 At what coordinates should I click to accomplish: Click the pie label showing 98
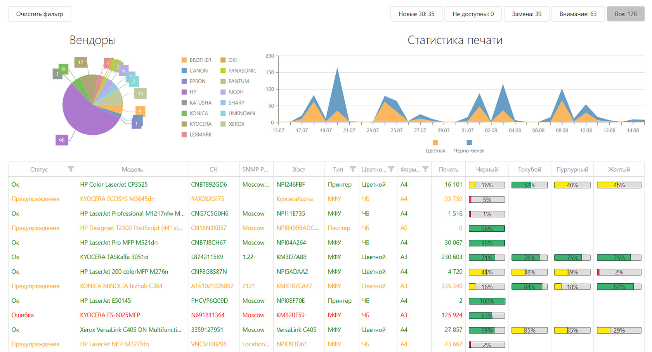pyautogui.click(x=62, y=140)
